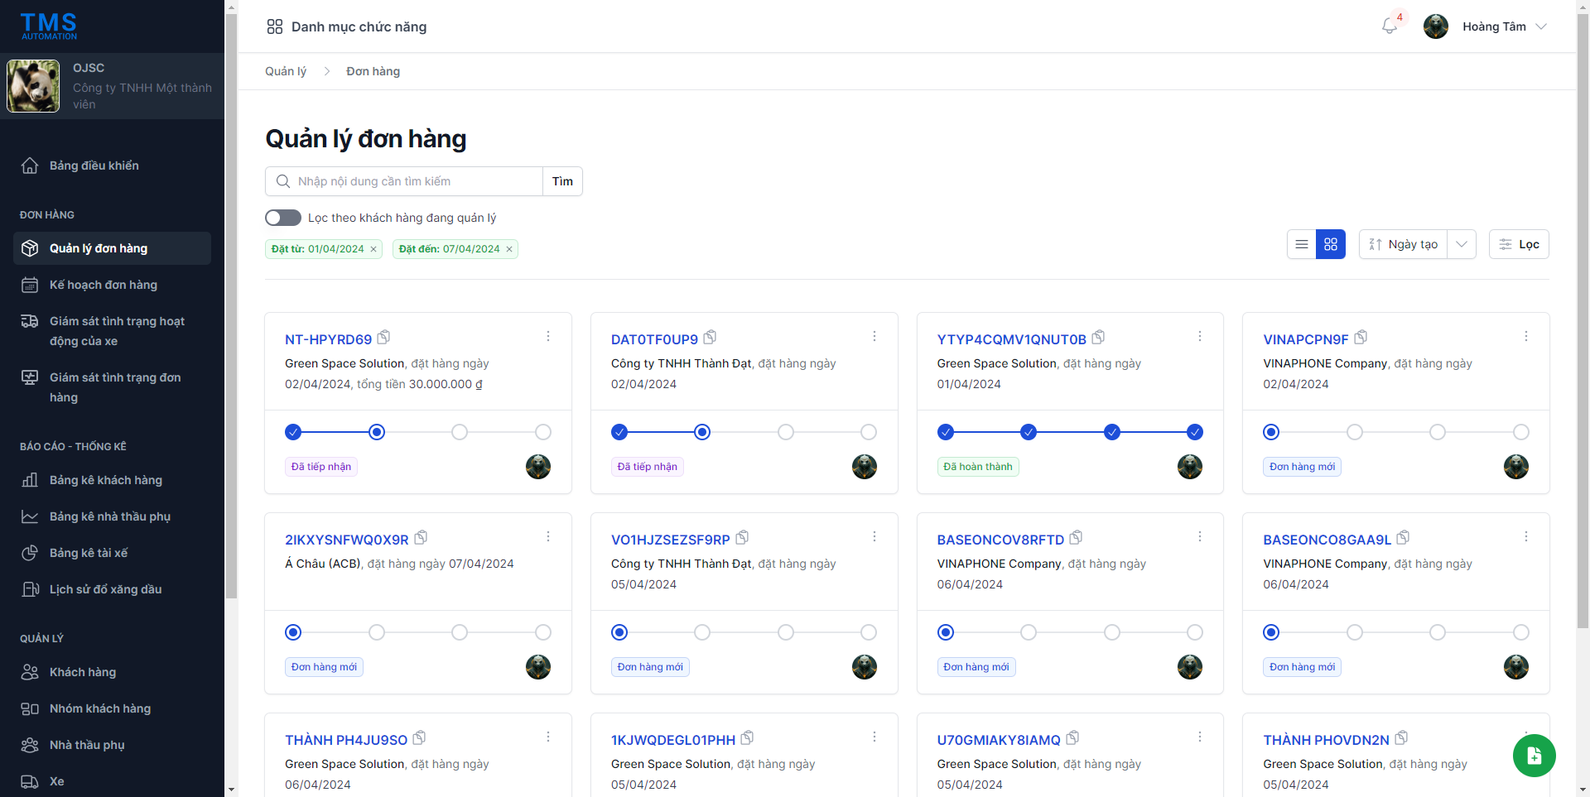Copy order code BASEONCOV8RFTD
The image size is (1590, 797).
(1076, 538)
